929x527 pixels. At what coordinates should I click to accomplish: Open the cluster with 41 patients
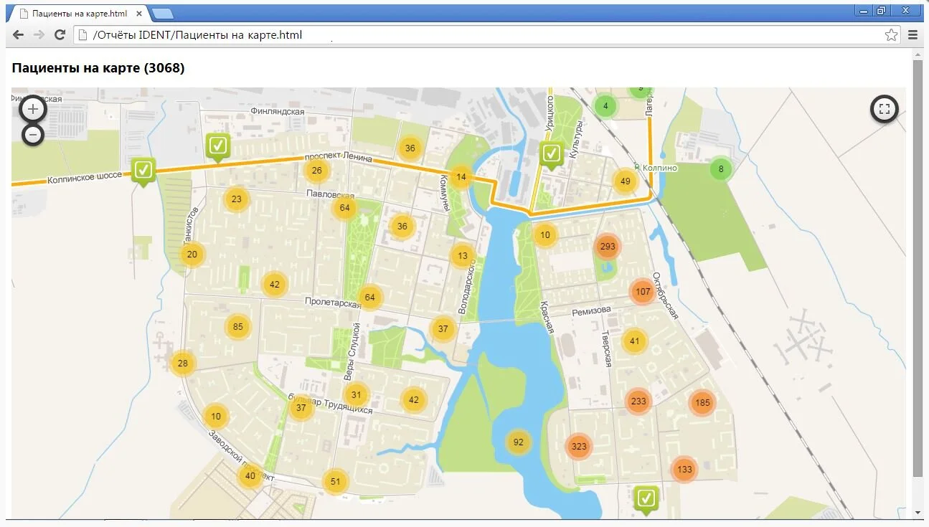[x=634, y=342]
